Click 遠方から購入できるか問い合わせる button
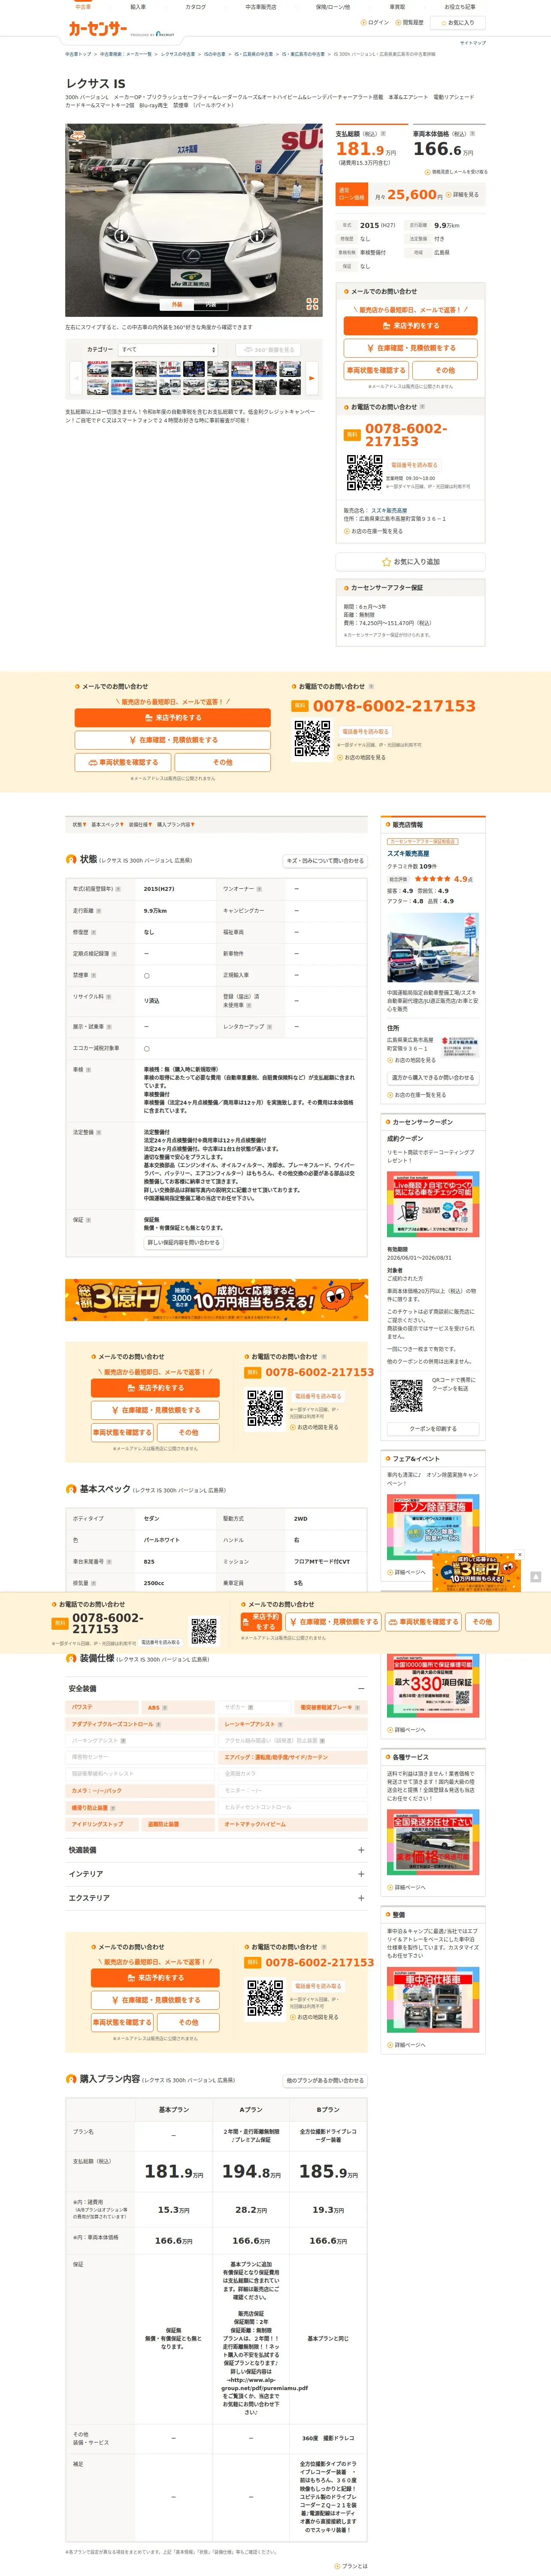The height and width of the screenshot is (2576, 551). (x=433, y=1078)
